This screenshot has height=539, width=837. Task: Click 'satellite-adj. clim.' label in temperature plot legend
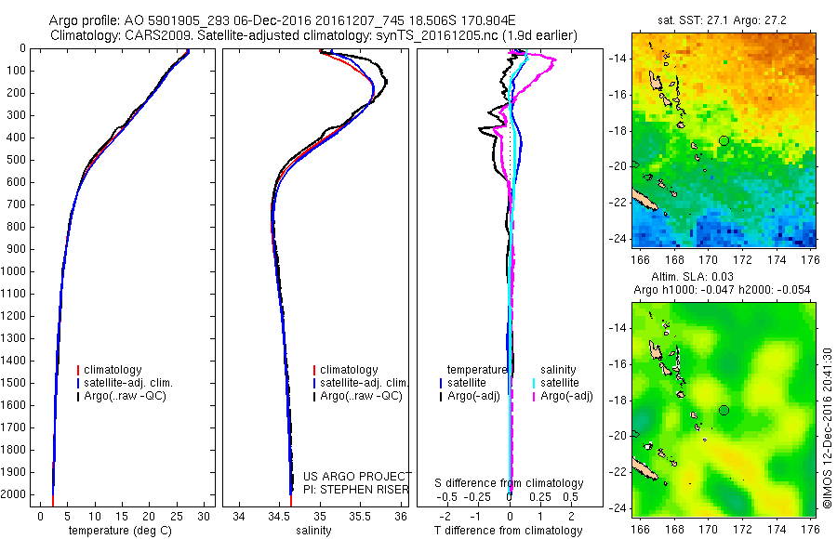(x=128, y=383)
